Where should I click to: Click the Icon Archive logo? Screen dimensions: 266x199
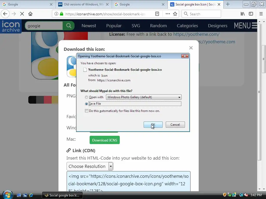pos(11,26)
